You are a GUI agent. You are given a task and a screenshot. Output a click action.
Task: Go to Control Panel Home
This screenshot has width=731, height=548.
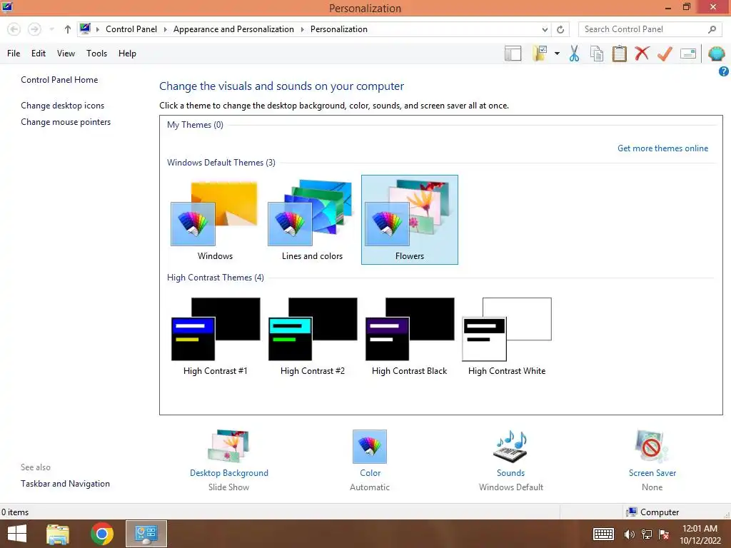click(x=59, y=80)
